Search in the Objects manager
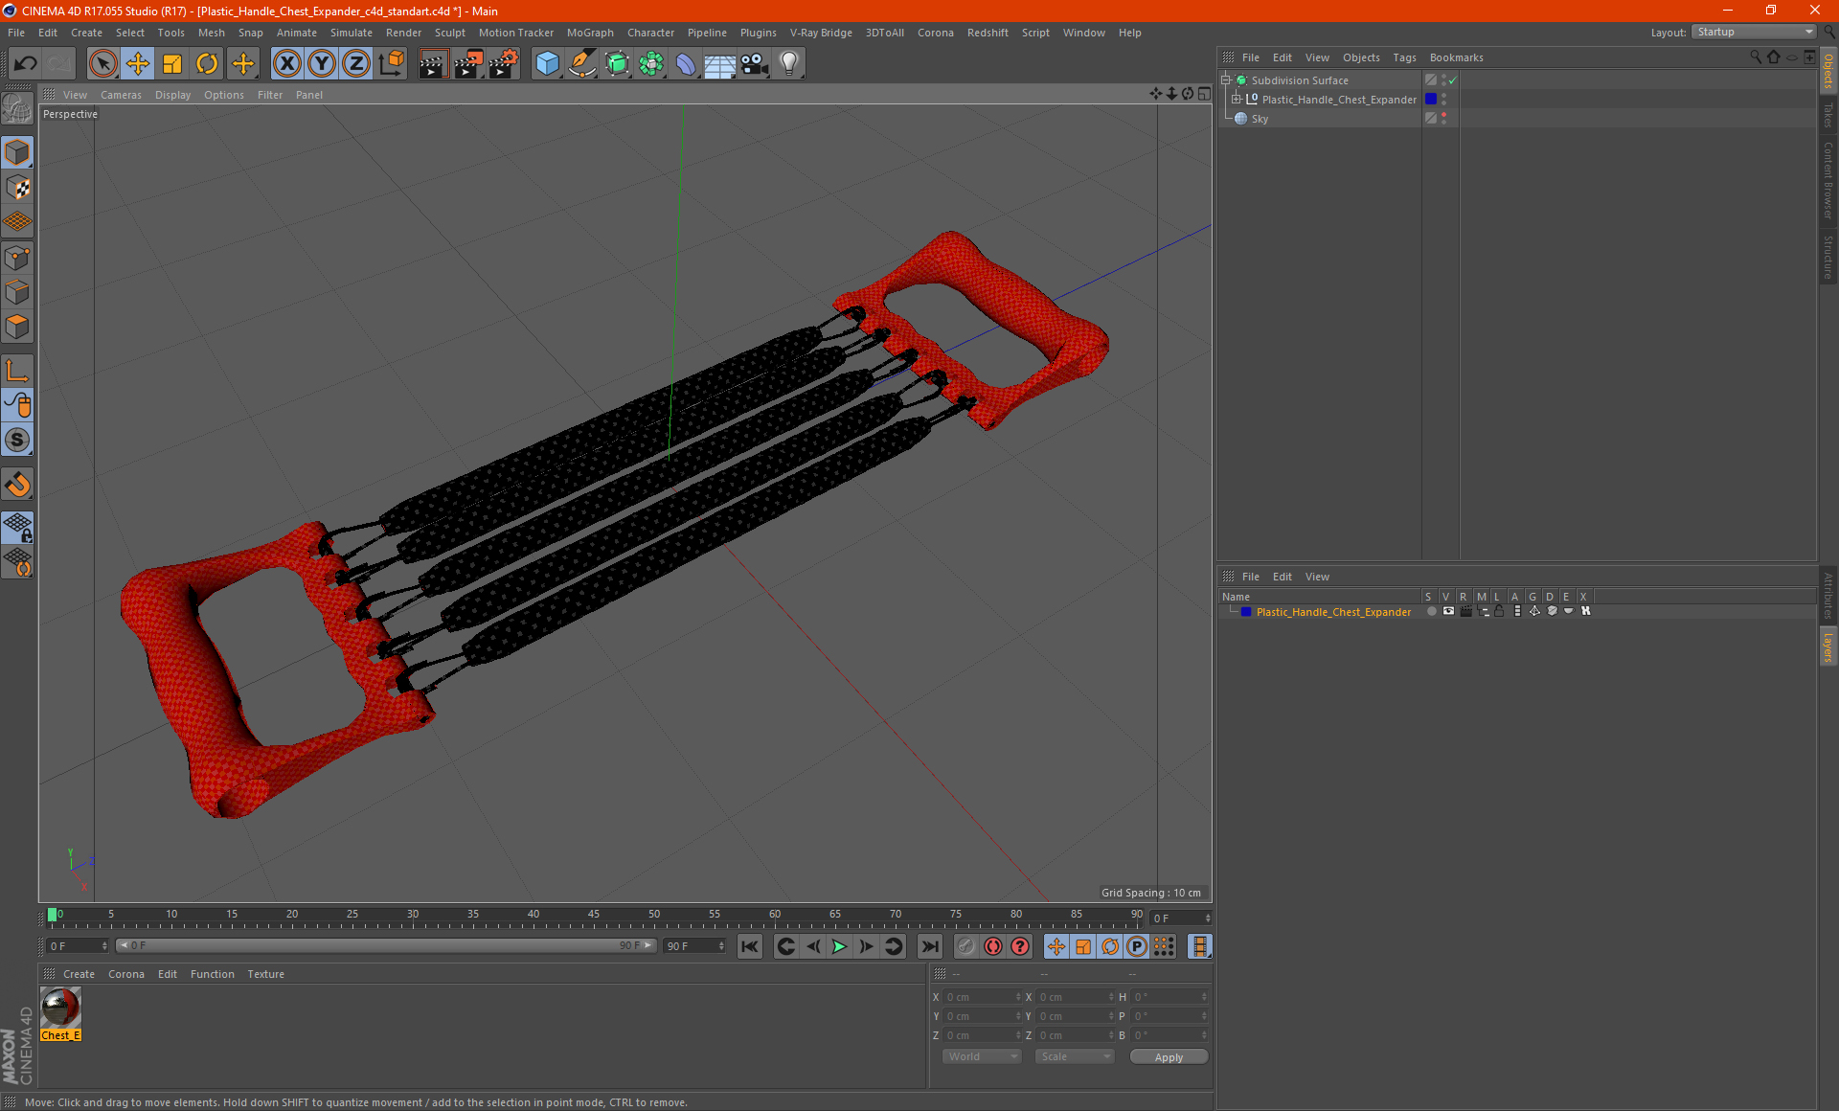The height and width of the screenshot is (1111, 1839). (1756, 57)
